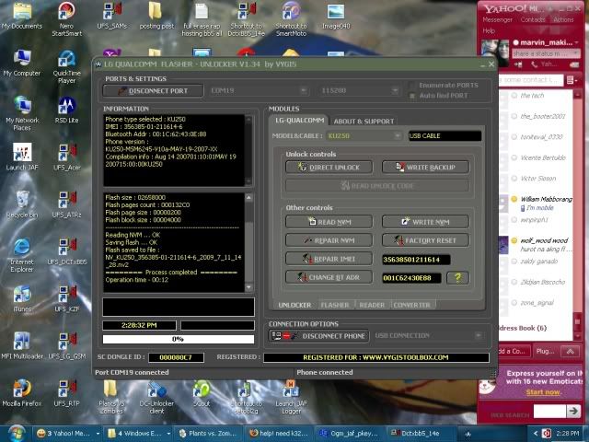The image size is (589, 442).
Task: Select the CONVERTER bottom tab
Action: (x=411, y=305)
